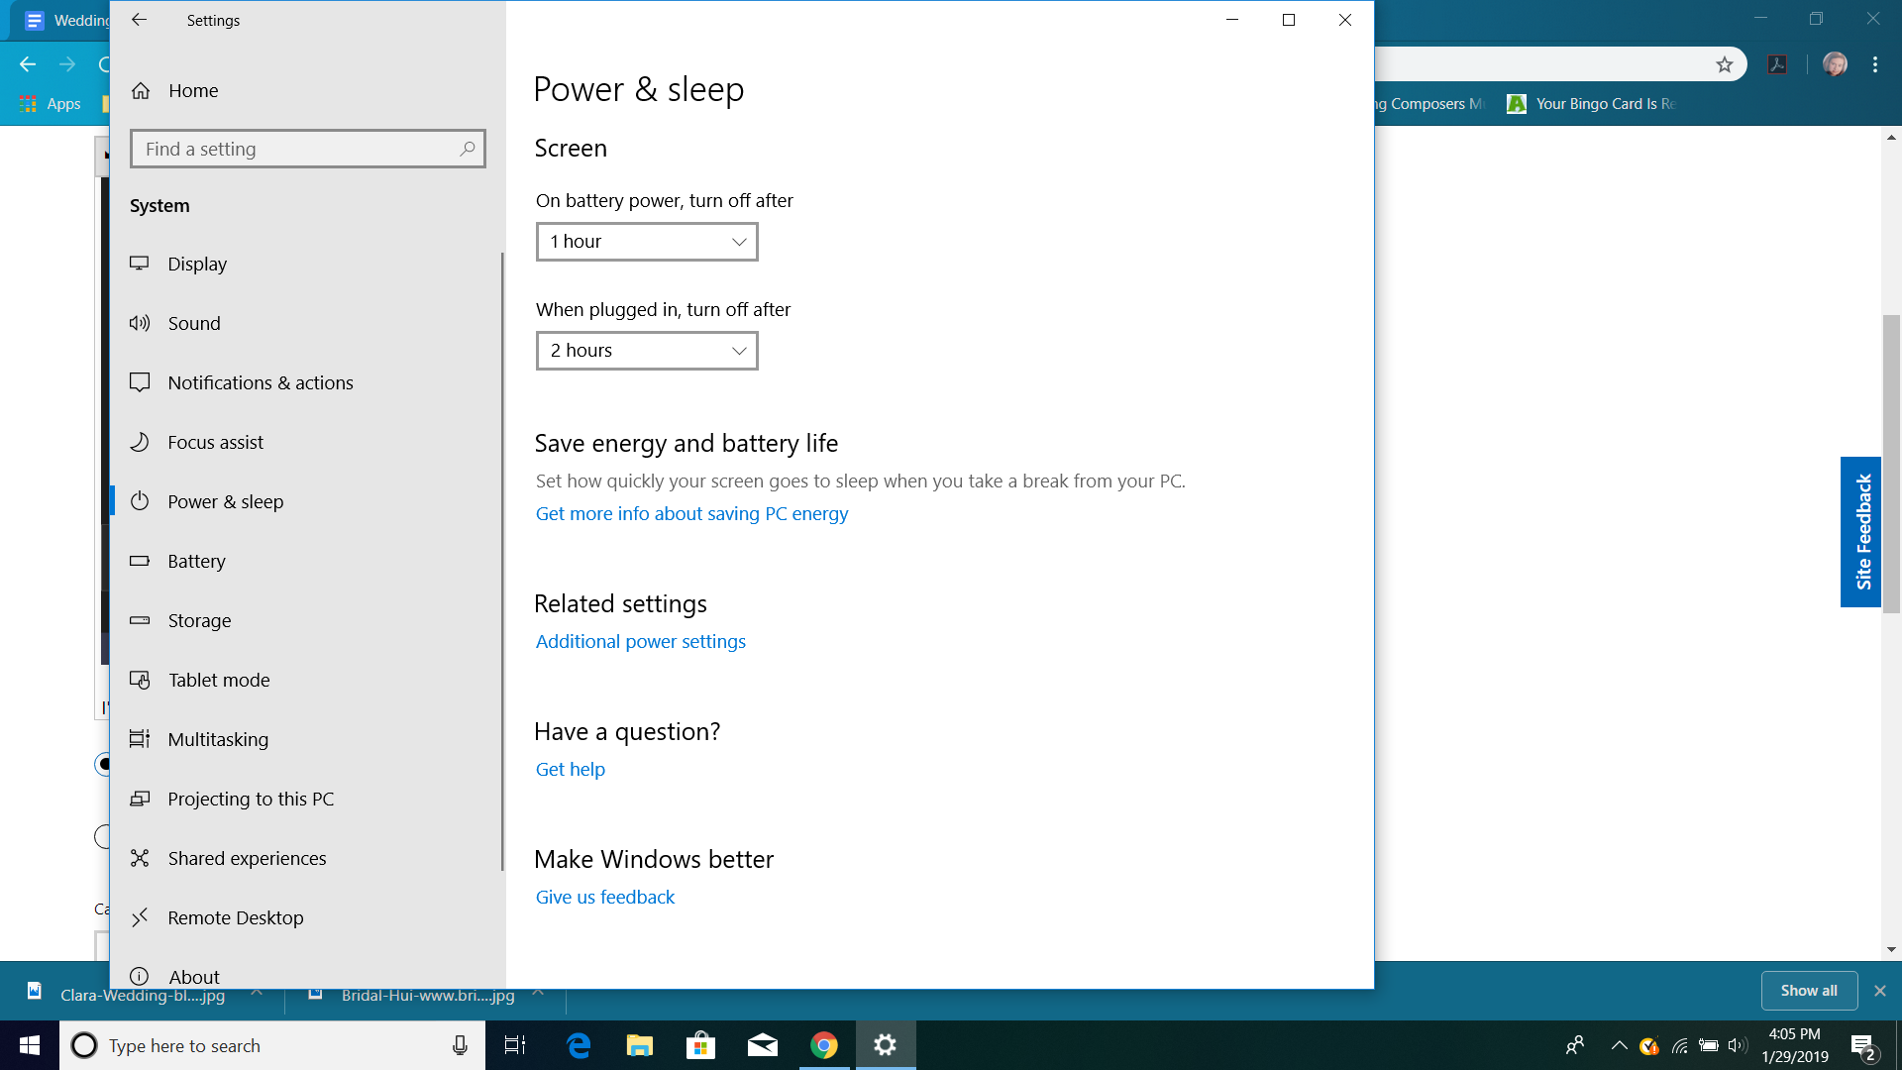Click the Get help link
Screen dimensions: 1902x1070
(x=570, y=769)
